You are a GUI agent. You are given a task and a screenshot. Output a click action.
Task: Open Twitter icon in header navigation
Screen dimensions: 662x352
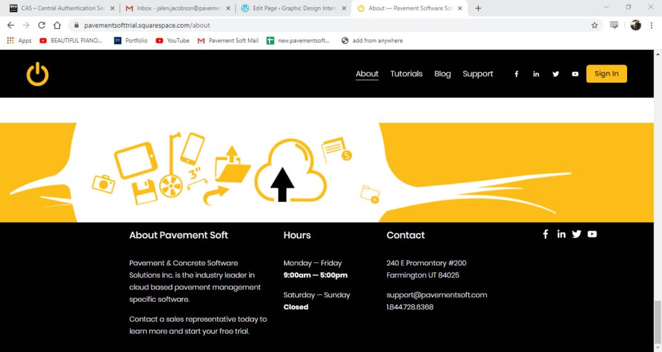pos(555,74)
